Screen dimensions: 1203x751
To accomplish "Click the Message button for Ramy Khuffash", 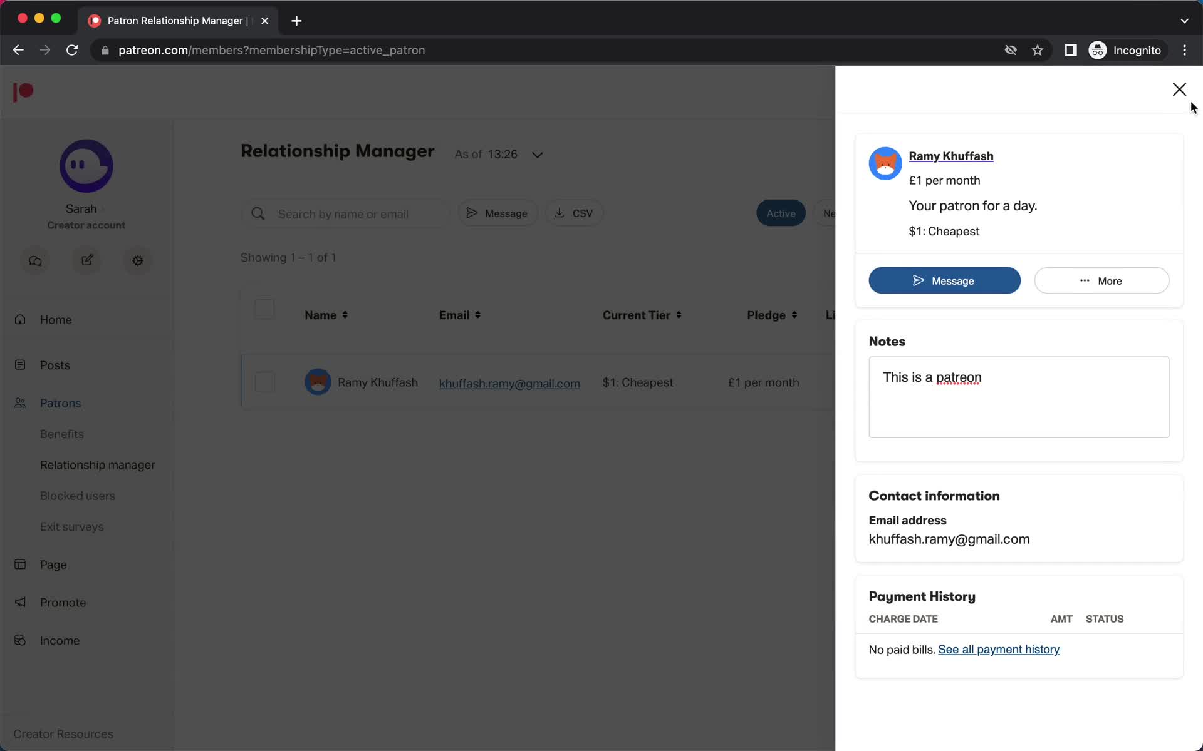I will (x=944, y=280).
